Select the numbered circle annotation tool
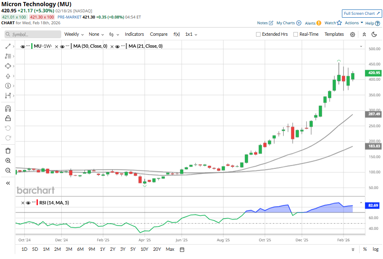This screenshot has width=383, height=259. coord(8,86)
